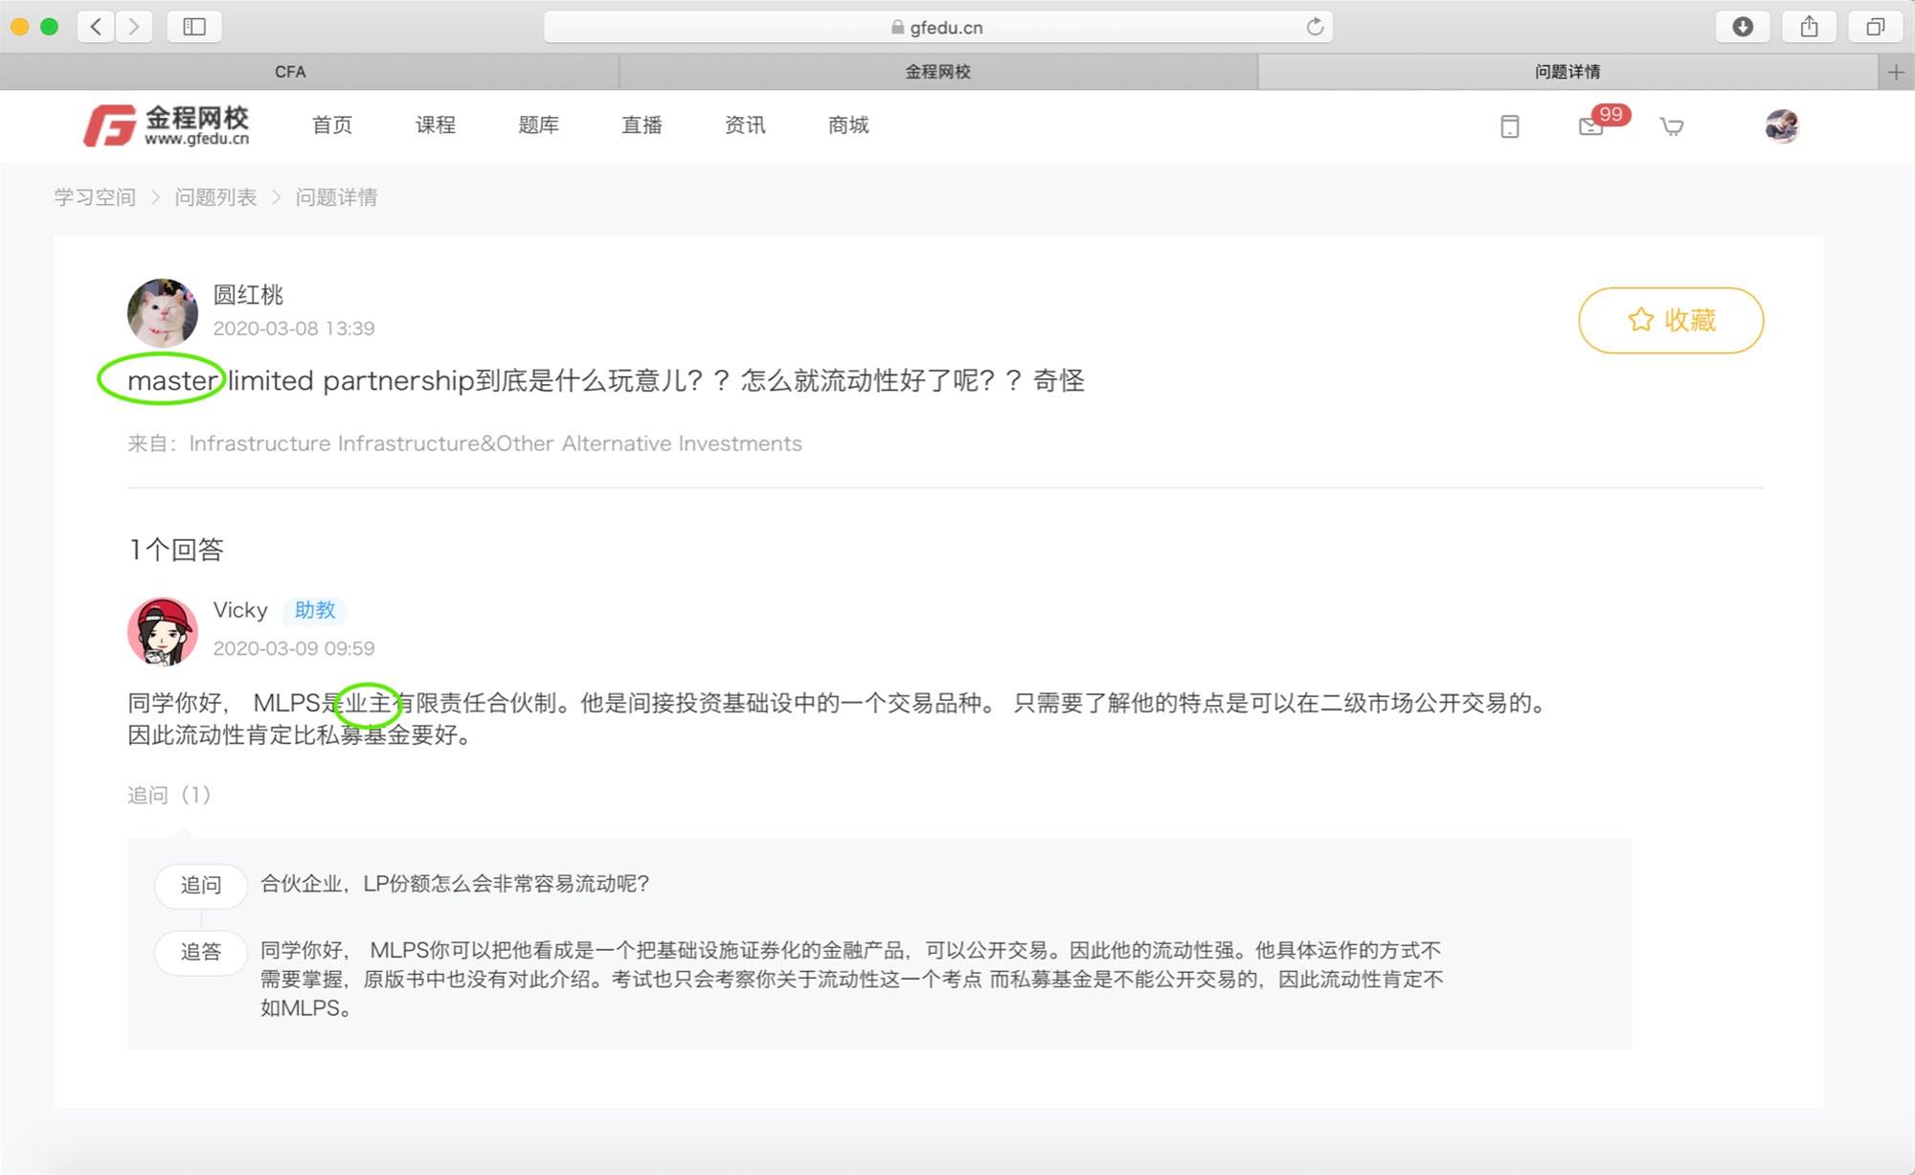Switch to the CFA tab
Image resolution: width=1915 pixels, height=1175 pixels.
(290, 72)
